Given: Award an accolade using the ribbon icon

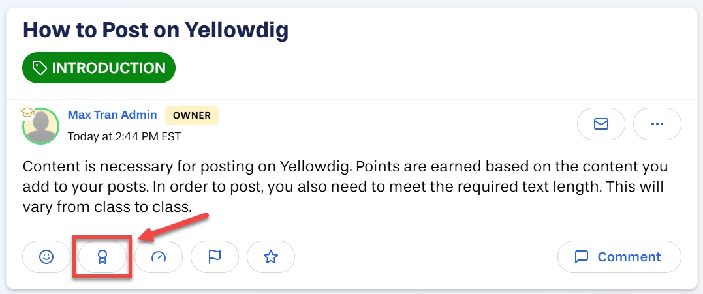Looking at the screenshot, I should [x=102, y=257].
